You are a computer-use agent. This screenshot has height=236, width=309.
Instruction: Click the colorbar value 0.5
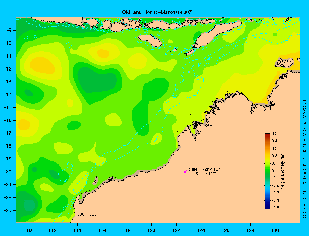274,134
